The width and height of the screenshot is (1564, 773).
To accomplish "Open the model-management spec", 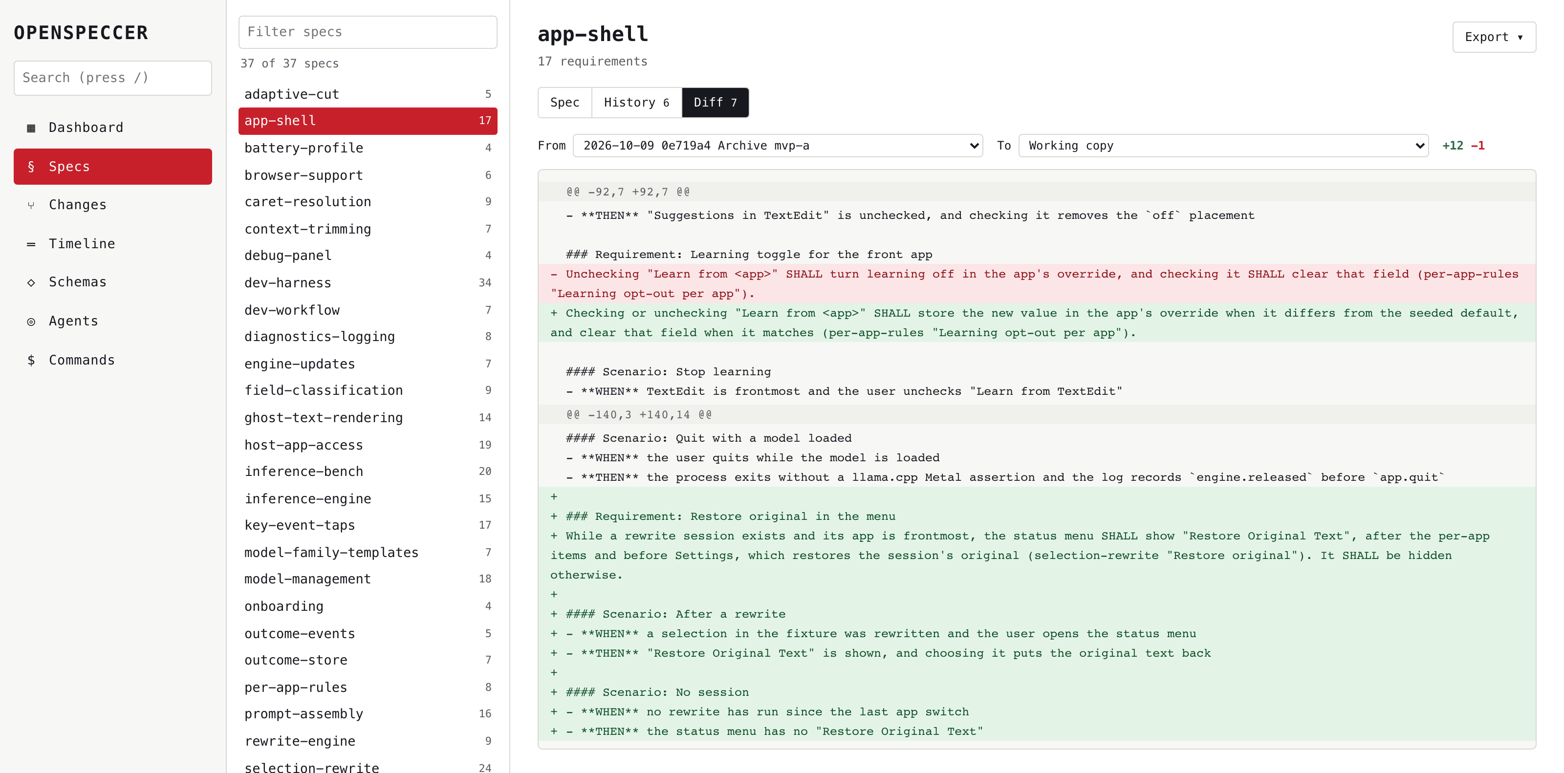I will pyautogui.click(x=368, y=580).
